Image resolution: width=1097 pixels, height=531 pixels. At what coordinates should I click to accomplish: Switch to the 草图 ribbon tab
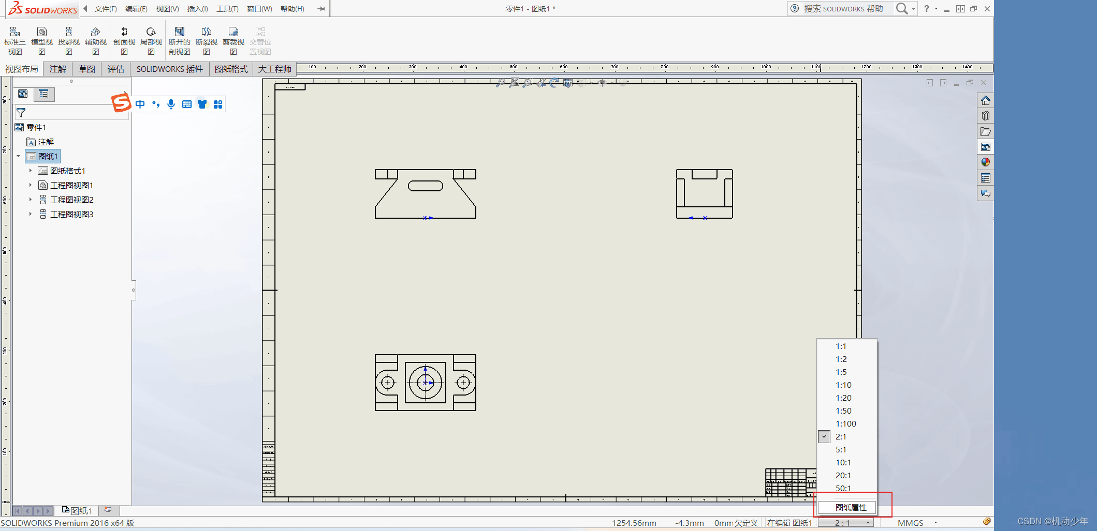pos(87,69)
